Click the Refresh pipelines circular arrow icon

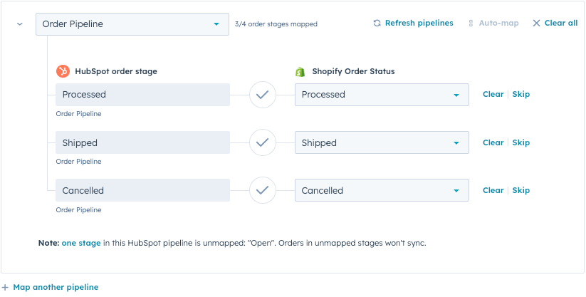click(377, 24)
